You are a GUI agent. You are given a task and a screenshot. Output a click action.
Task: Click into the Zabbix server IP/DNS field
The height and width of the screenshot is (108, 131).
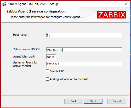pyautogui.click(x=84, y=50)
